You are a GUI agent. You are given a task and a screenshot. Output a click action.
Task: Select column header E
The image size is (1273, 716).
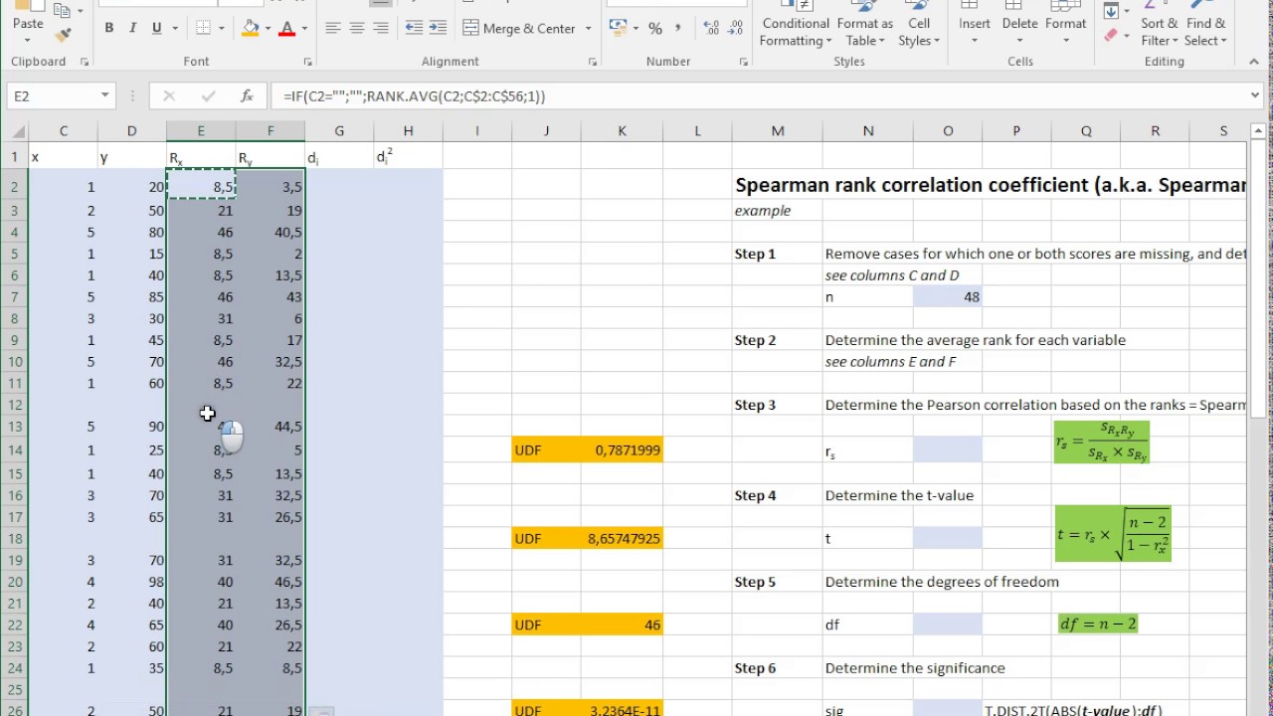point(201,131)
